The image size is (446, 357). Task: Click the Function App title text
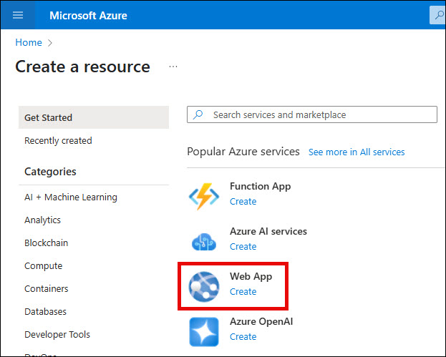pyautogui.click(x=260, y=187)
